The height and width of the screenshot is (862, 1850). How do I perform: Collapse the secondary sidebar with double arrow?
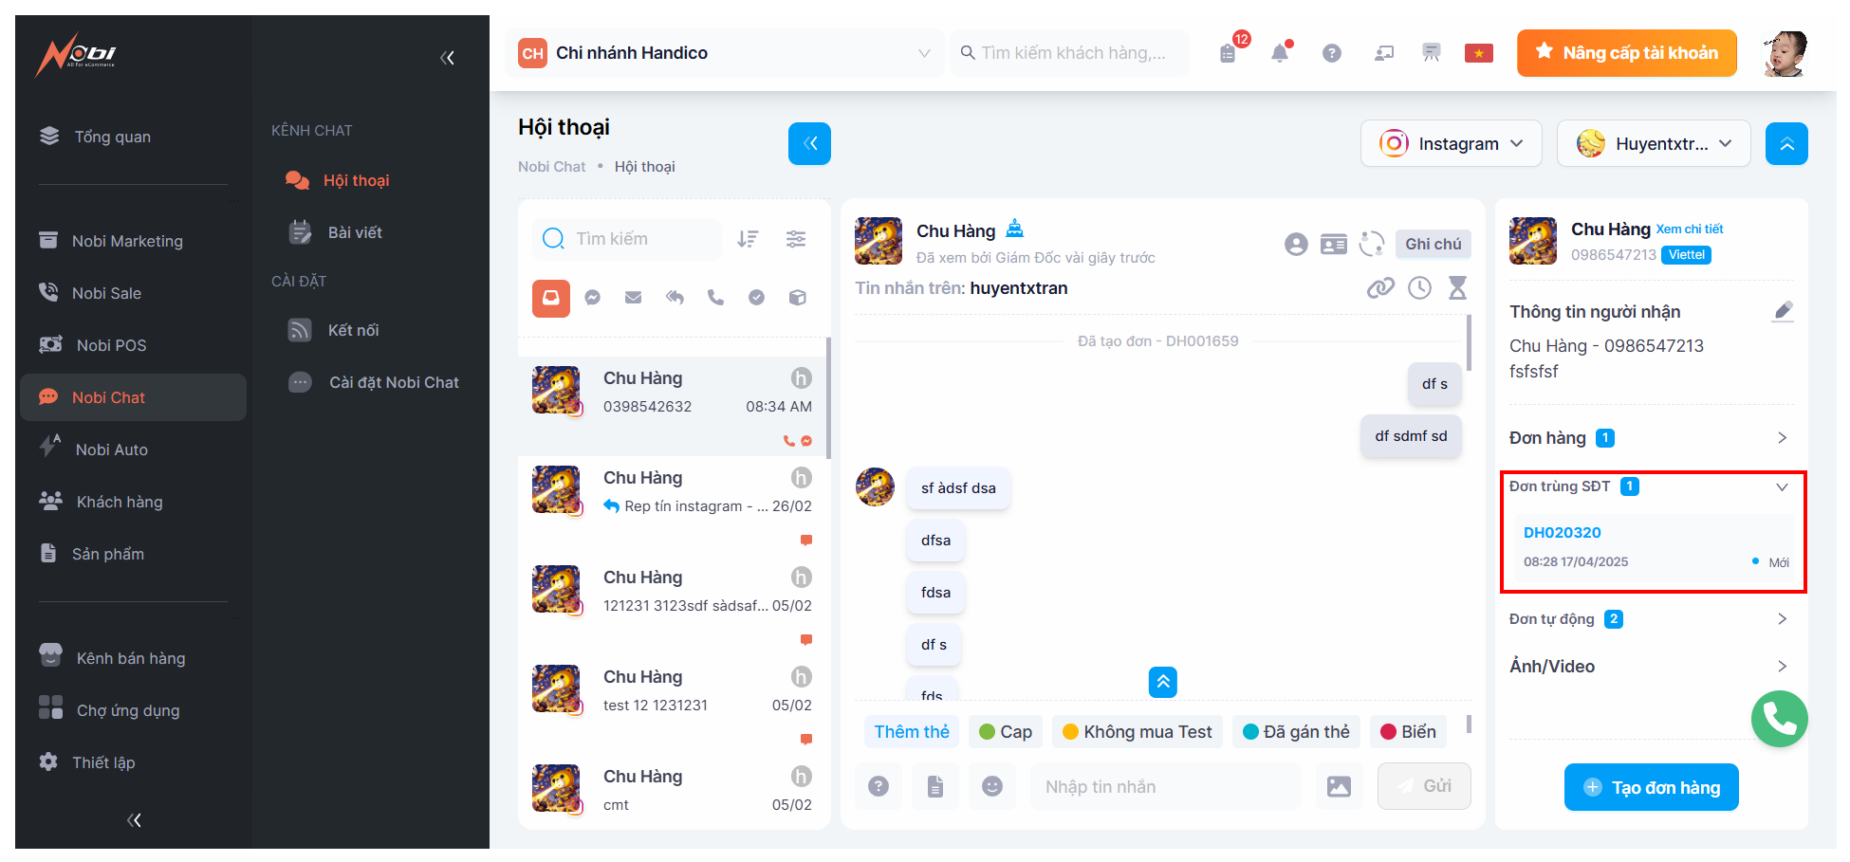pyautogui.click(x=448, y=58)
